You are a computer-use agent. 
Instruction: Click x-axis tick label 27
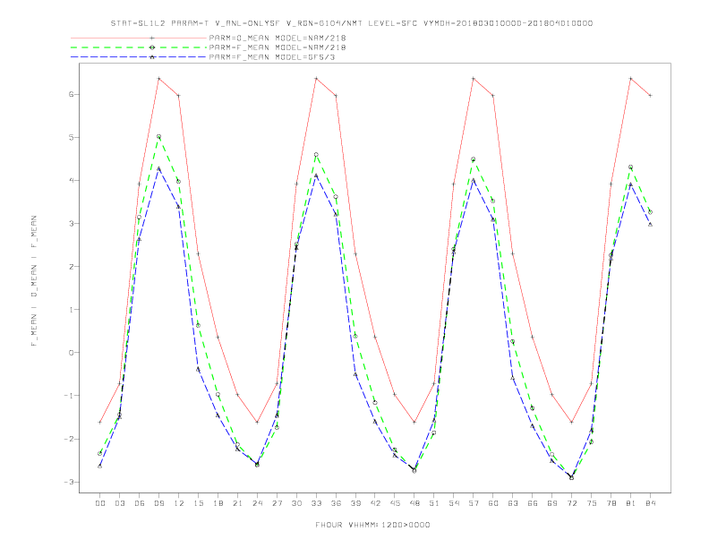click(x=277, y=503)
